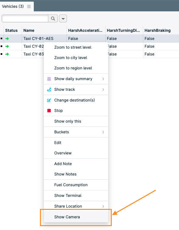
Task: Click HarshBraking False in Taxi CY-03 row
Action: [x=161, y=54]
